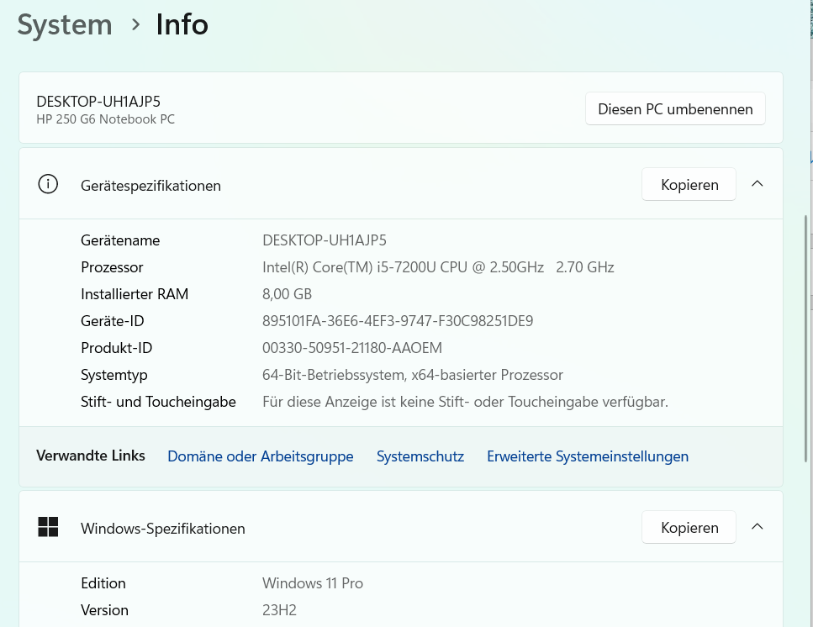Click the Prozessor label
This screenshot has width=813, height=627.
(112, 267)
